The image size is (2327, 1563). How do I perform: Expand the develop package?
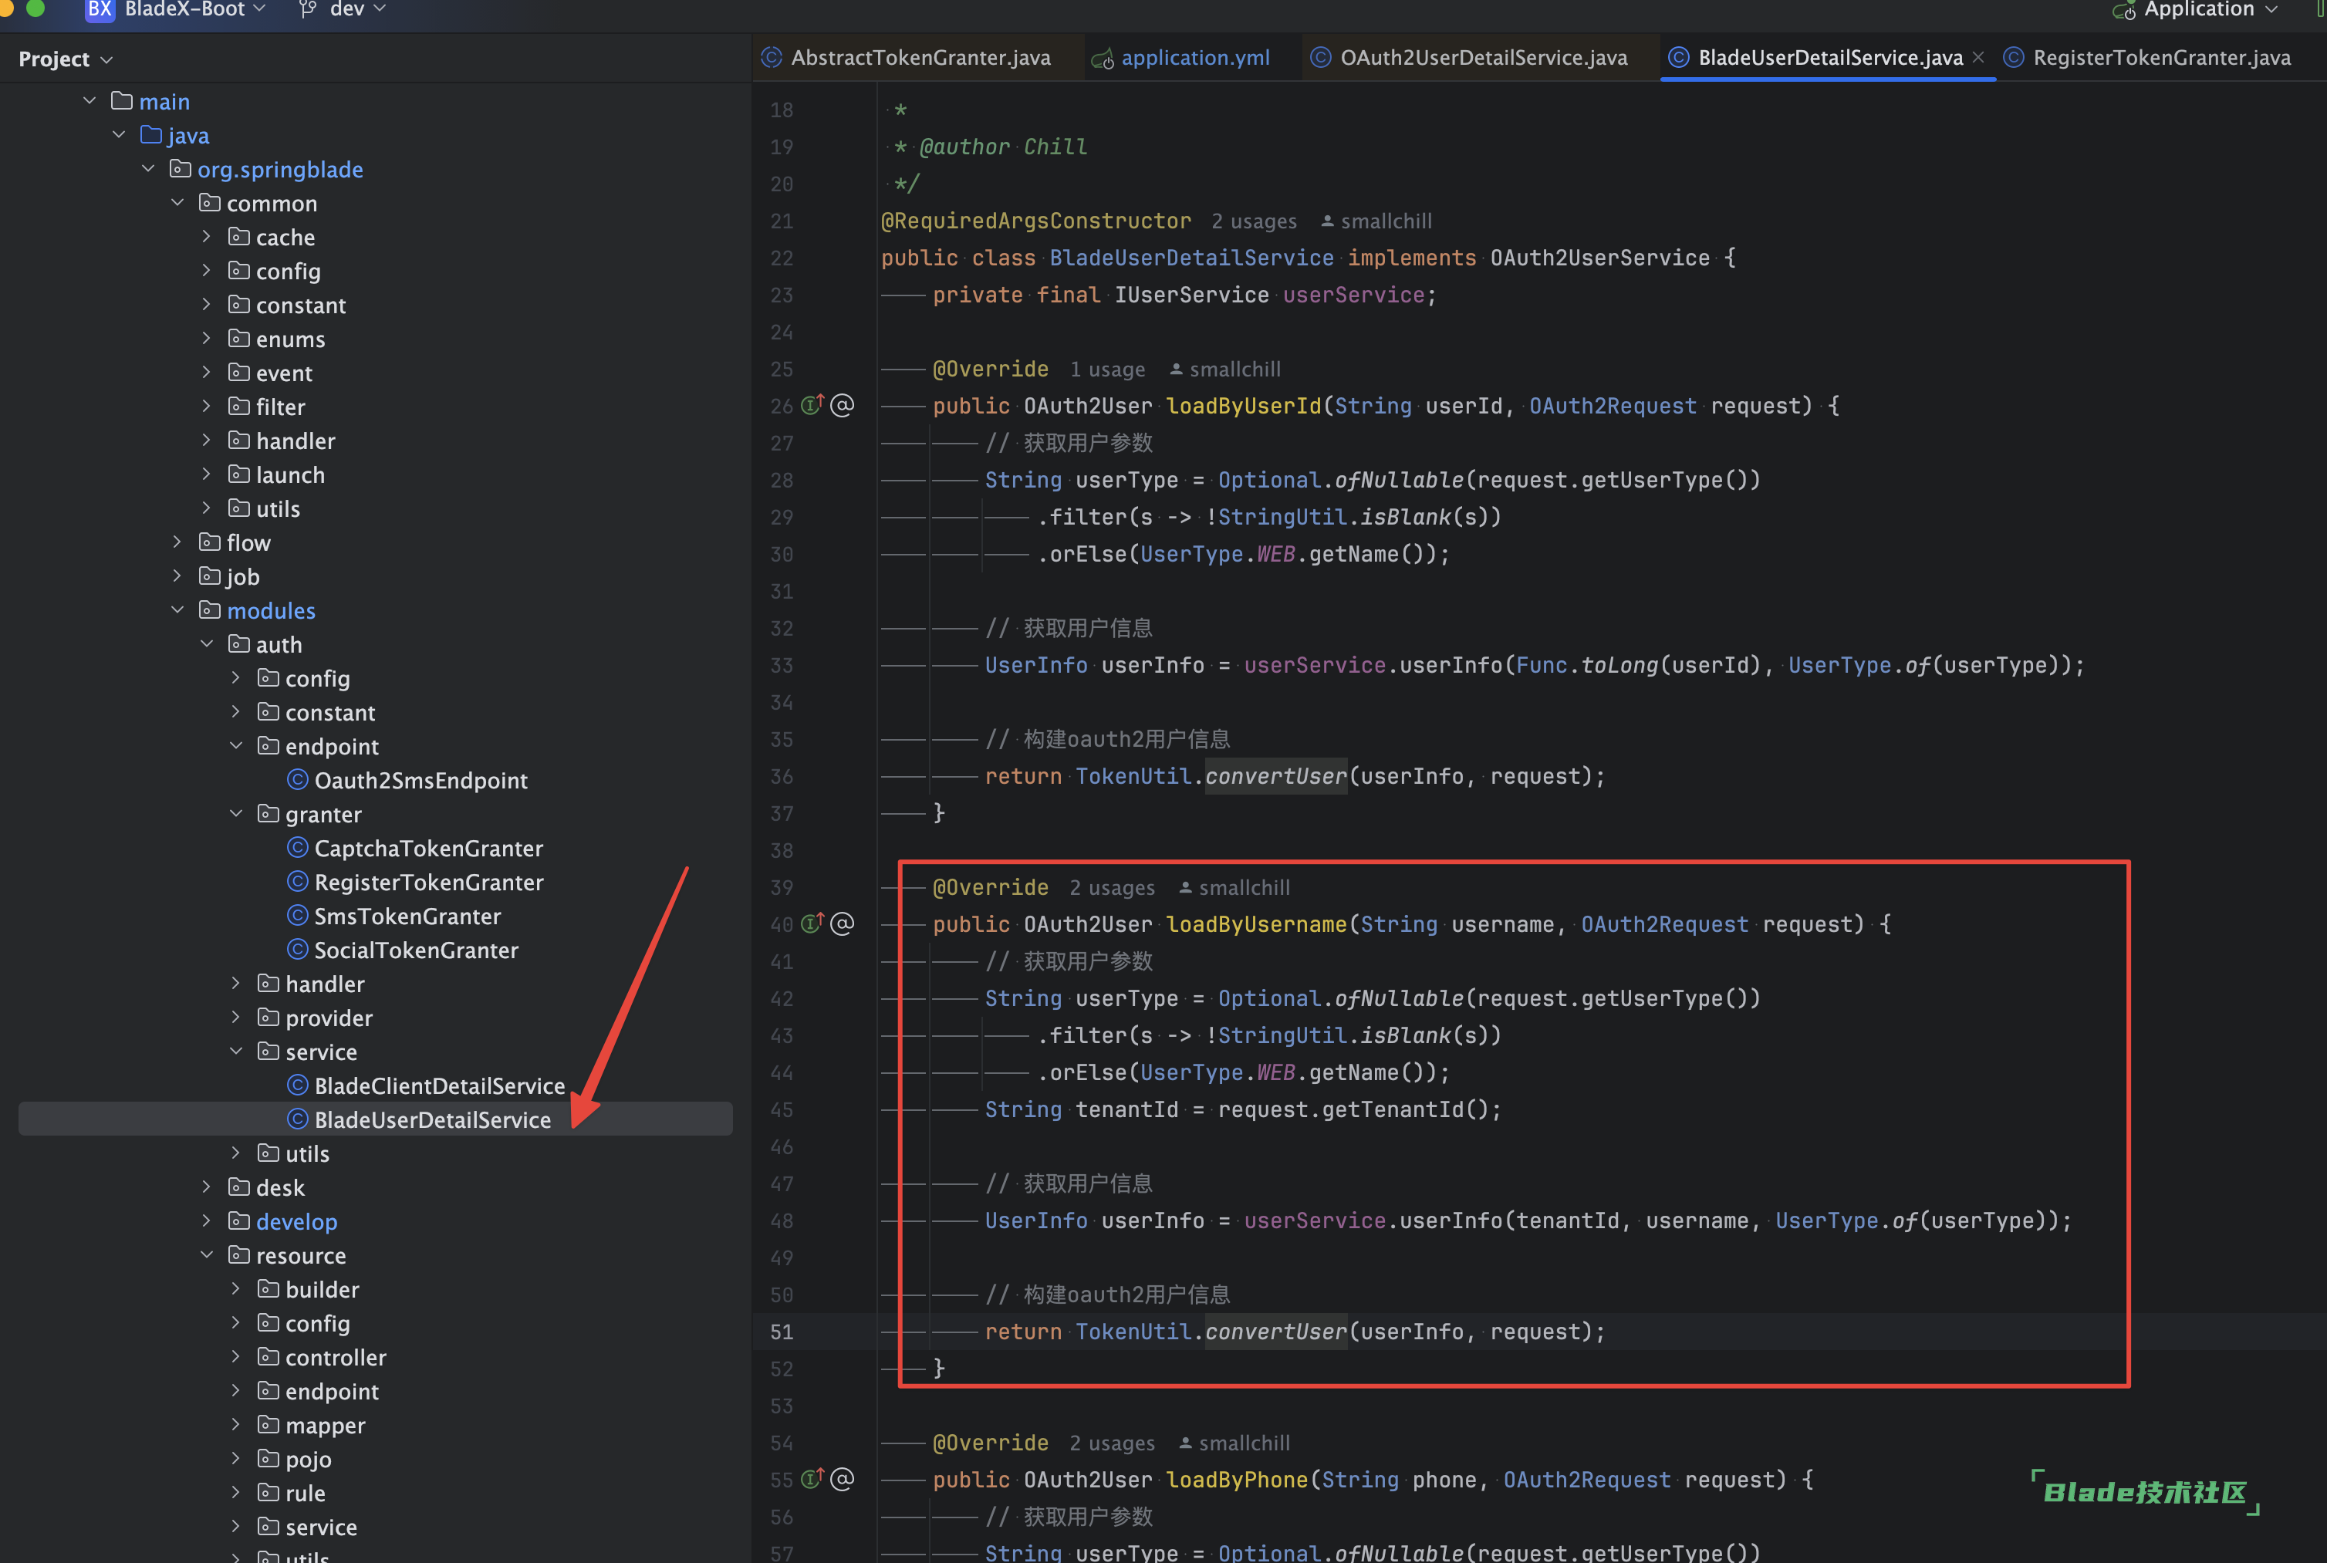point(206,1221)
